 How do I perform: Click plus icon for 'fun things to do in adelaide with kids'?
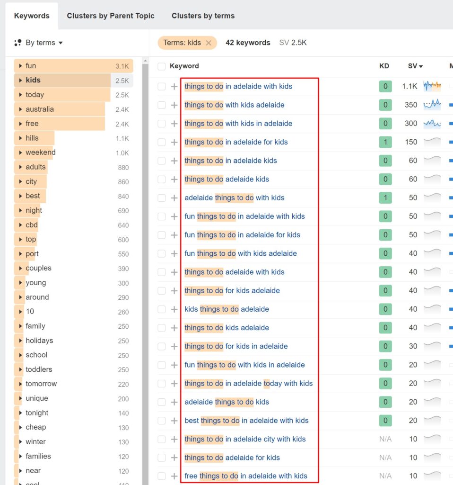(174, 216)
